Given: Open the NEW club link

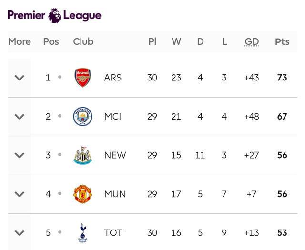Looking at the screenshot, I should 115,155.
